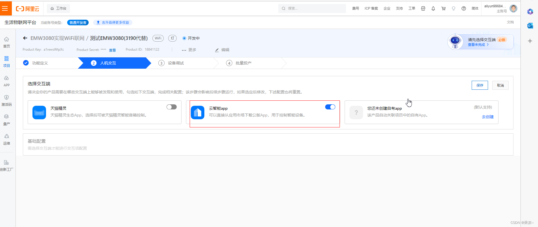The height and width of the screenshot is (227, 538).
Task: Open the 工作台 workbench button
Action: coord(58,8)
